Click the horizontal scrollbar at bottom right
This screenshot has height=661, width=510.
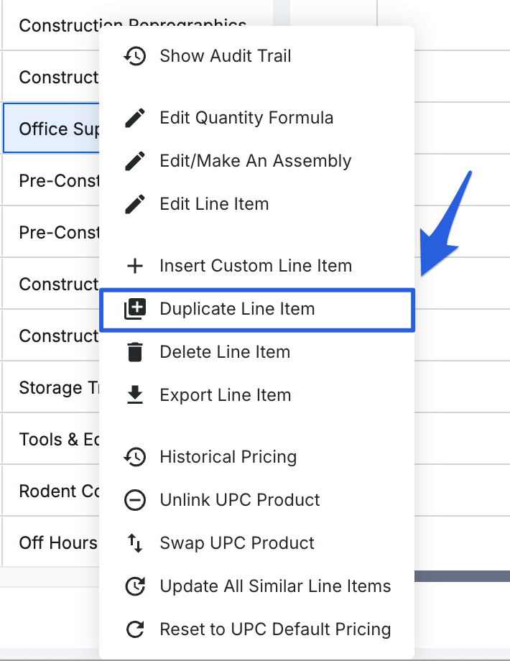tap(461, 576)
